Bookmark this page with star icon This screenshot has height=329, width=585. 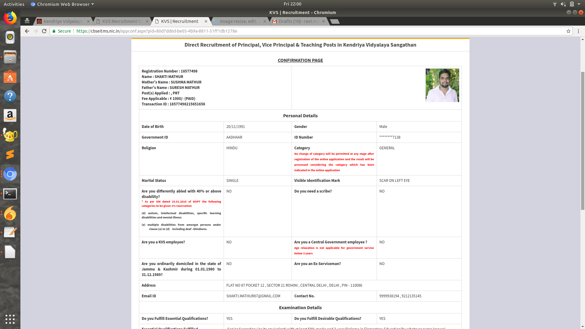point(568,31)
